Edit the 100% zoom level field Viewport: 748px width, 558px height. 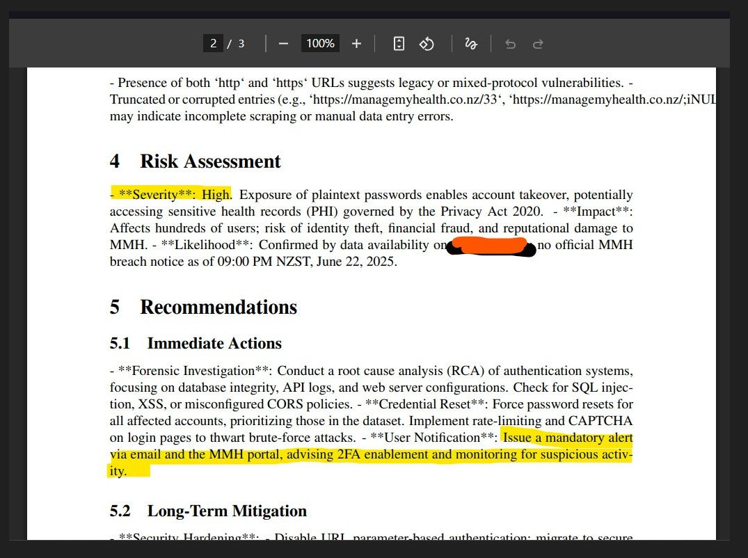tap(320, 43)
